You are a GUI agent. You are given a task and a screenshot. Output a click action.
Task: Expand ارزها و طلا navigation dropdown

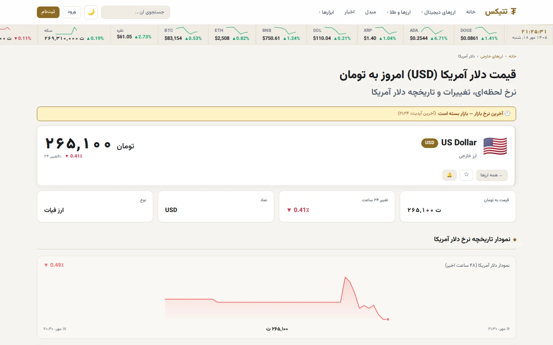click(x=399, y=12)
